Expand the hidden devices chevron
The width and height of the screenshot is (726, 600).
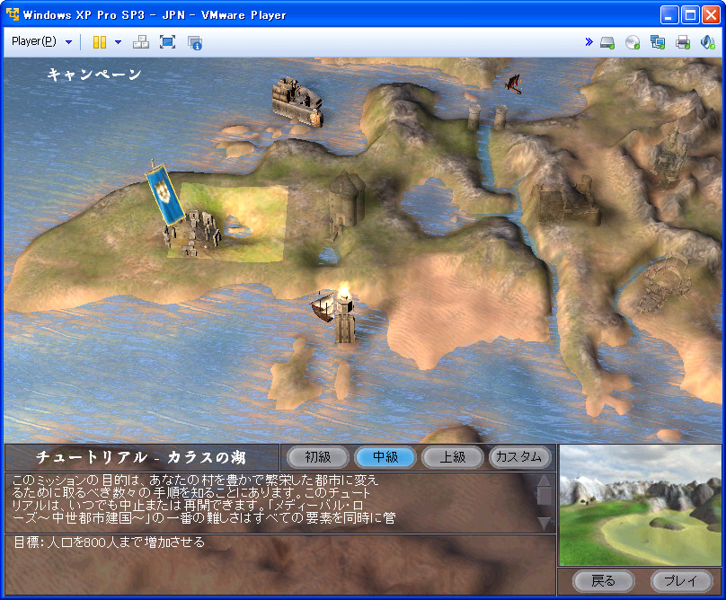589,42
